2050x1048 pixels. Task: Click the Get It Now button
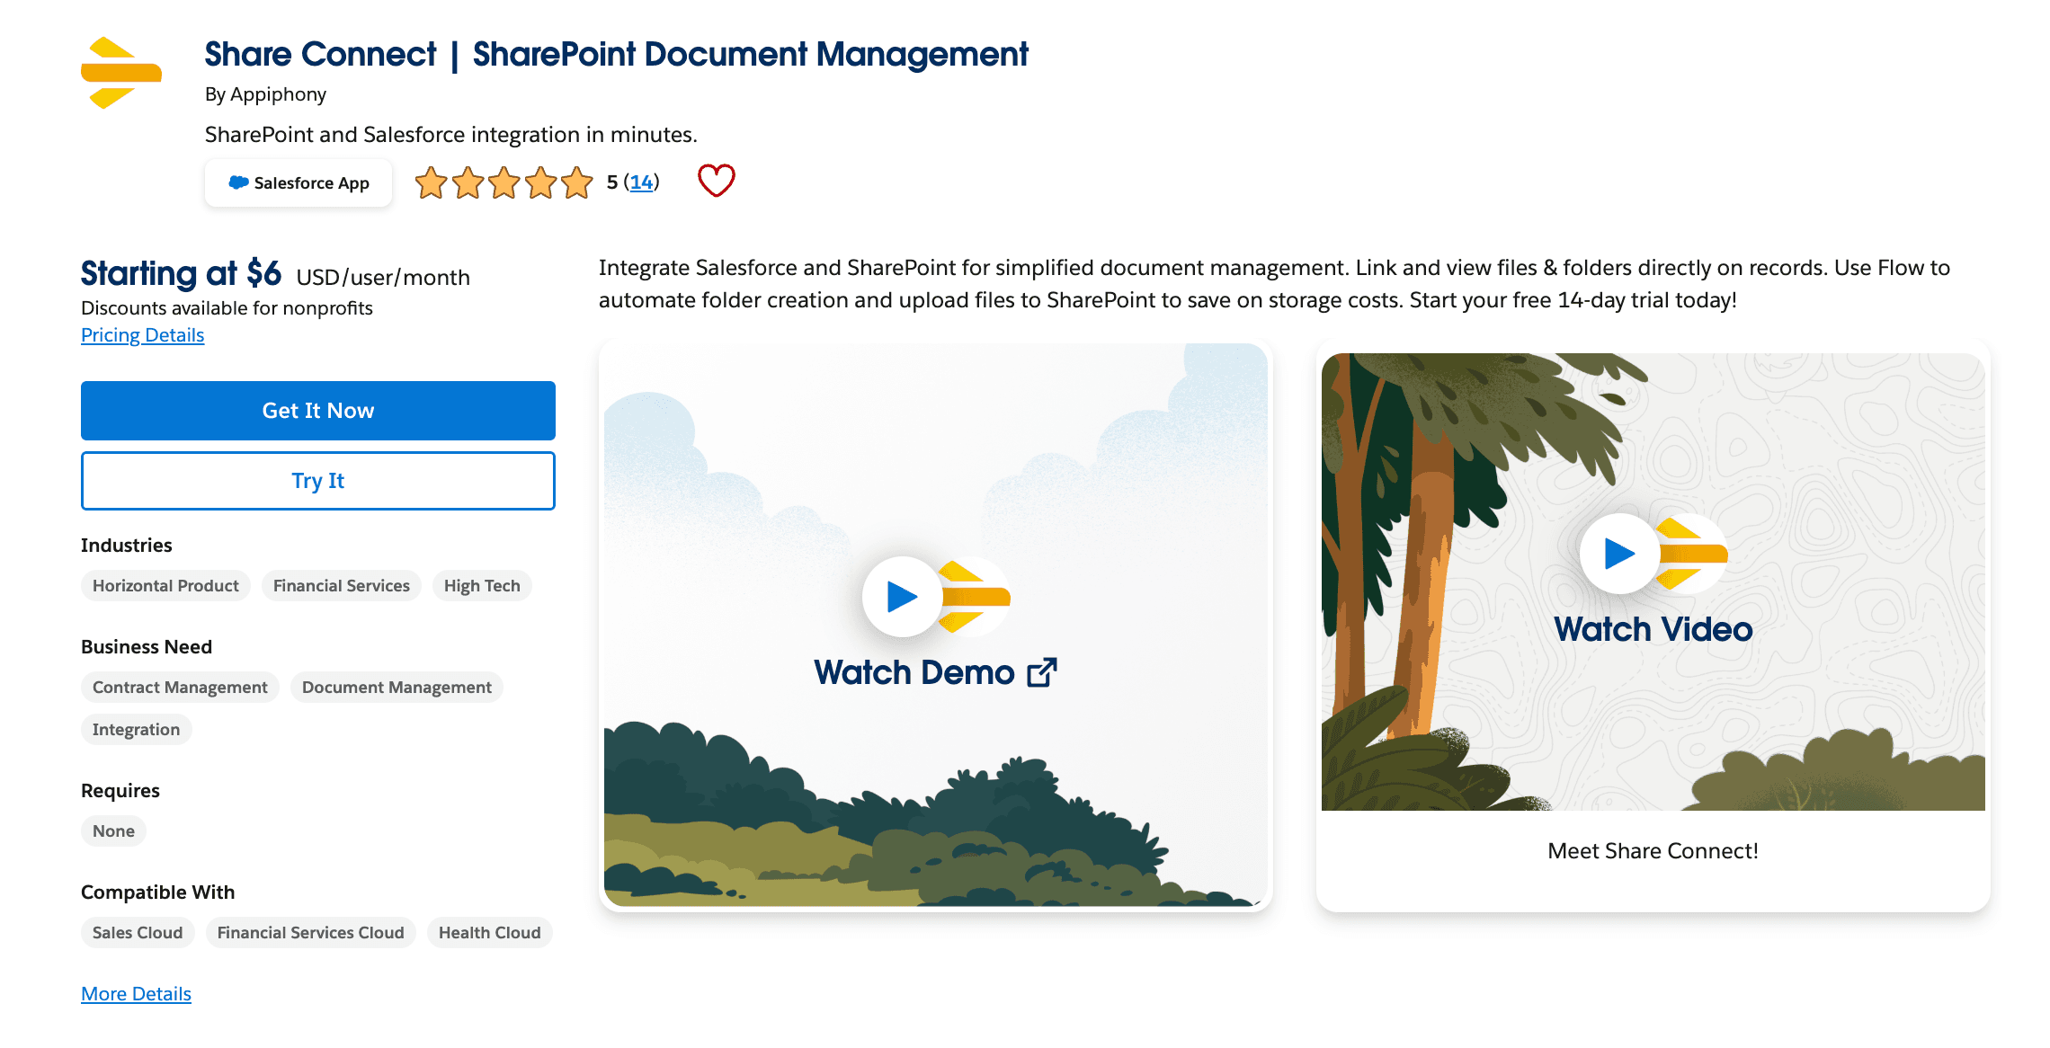(x=318, y=411)
